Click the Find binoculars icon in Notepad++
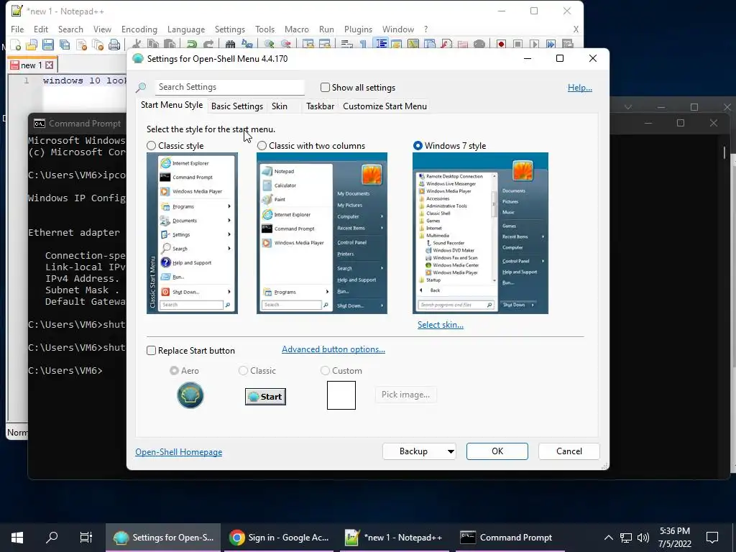Screen dimensions: 736x552 tap(230, 45)
